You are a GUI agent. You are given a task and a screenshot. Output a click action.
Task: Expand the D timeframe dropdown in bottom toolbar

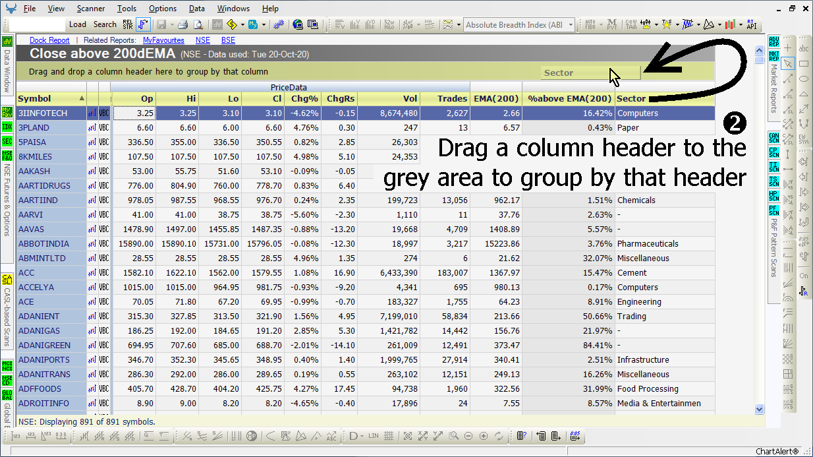click(x=362, y=436)
